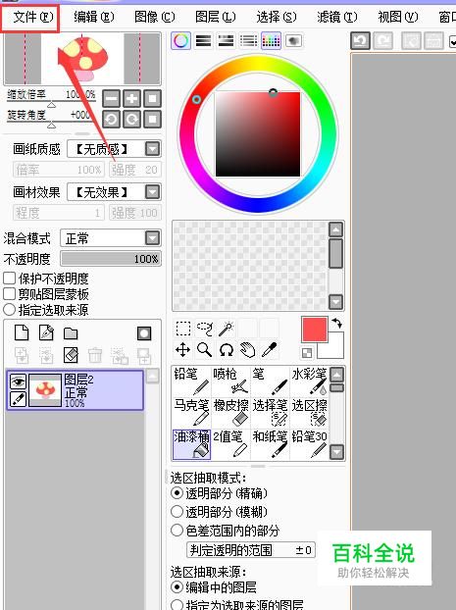This screenshot has width=456, height=610.
Task: Select the 编辑中的图层 radio button
Action: pyautogui.click(x=177, y=586)
